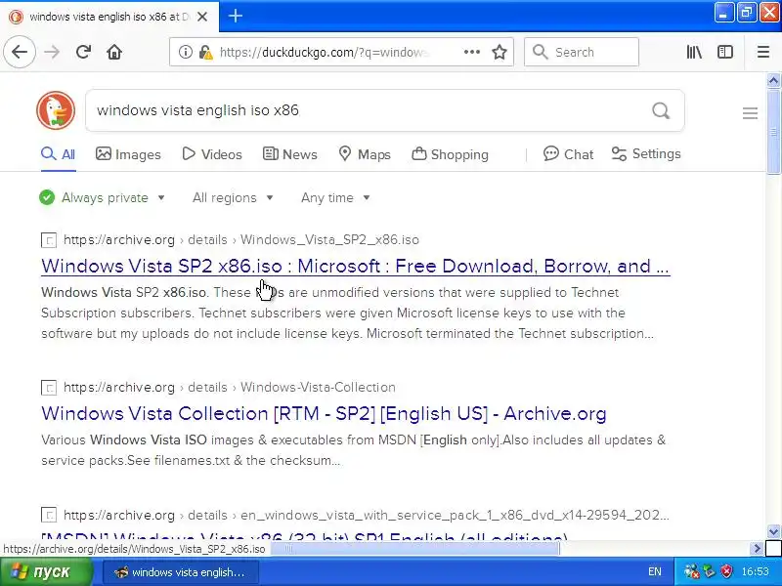Click favicon of Windows-Vista-Collection result
Screen dimensions: 782x586
[48, 388]
